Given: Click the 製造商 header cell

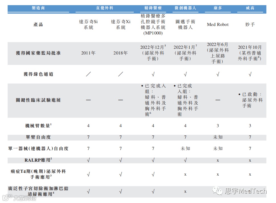Looking at the screenshot, I should (x=38, y=8).
